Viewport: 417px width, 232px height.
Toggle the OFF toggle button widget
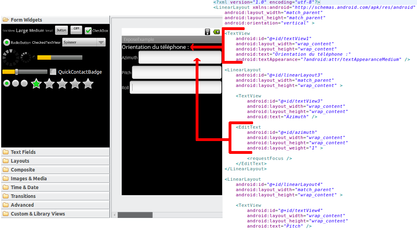tap(76, 30)
